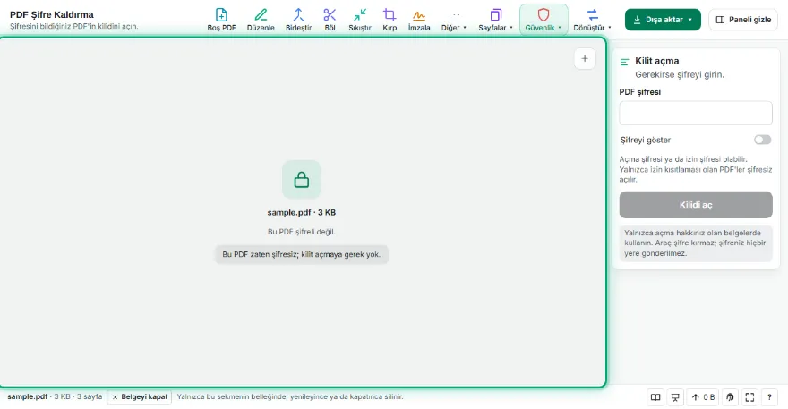Expand the Dönüştür convert menu
Image resolution: width=788 pixels, height=409 pixels.
(x=593, y=20)
